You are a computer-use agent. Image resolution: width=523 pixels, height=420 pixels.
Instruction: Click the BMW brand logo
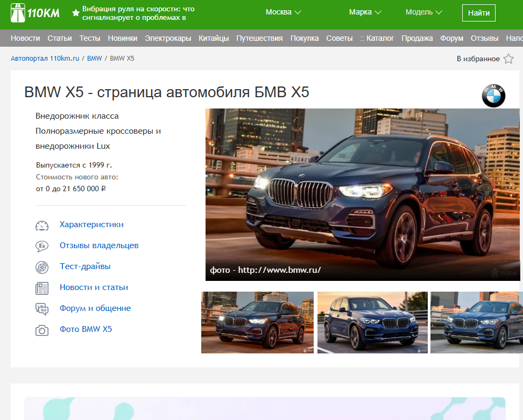[x=493, y=96]
